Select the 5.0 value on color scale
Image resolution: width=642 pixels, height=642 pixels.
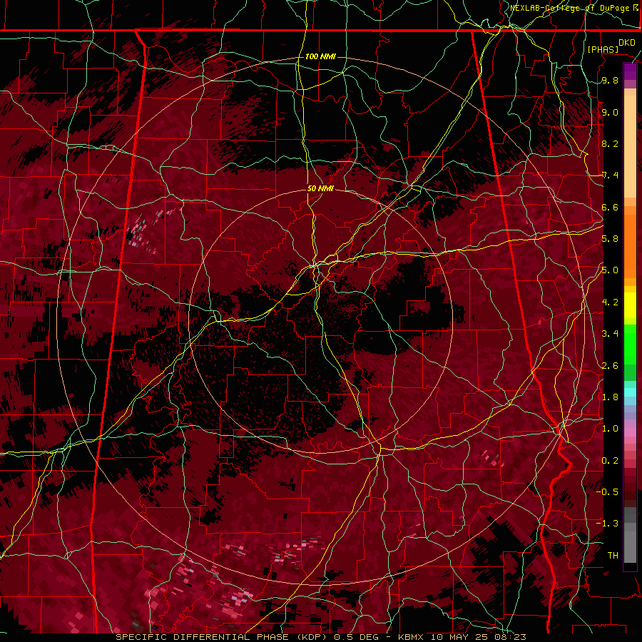pyautogui.click(x=610, y=270)
